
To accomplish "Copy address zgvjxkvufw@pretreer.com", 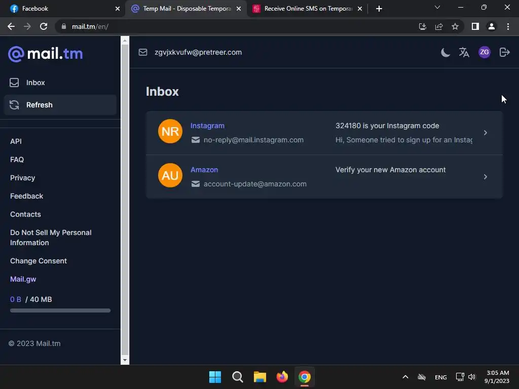I will [x=198, y=52].
